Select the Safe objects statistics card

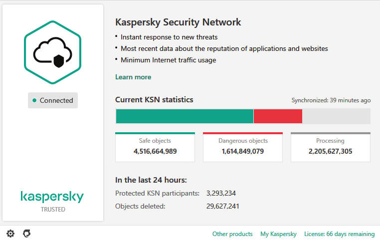(155, 147)
